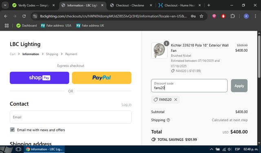261x153 pixels.
Task: Reload the current page
Action: click(24, 16)
